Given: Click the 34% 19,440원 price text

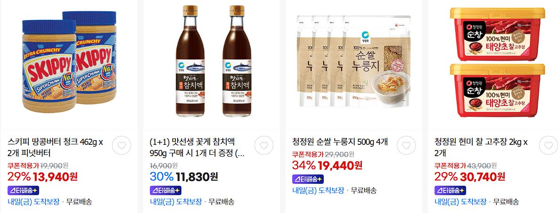Looking at the screenshot, I should coord(327,166).
